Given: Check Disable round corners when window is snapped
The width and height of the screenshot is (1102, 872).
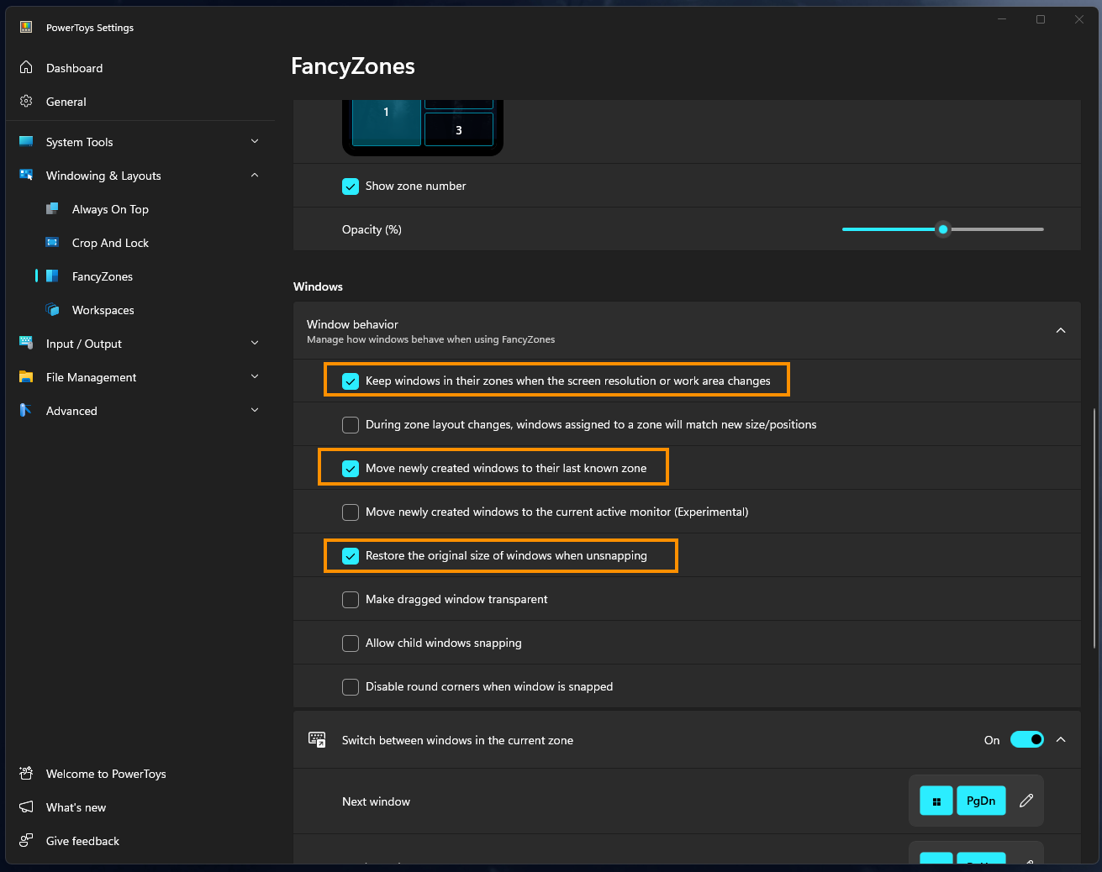Looking at the screenshot, I should tap(351, 686).
